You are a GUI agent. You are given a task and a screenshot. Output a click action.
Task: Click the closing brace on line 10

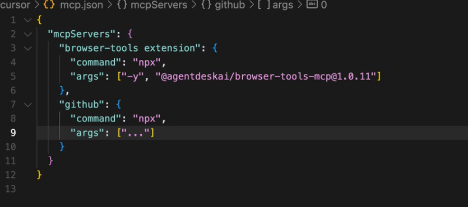click(x=62, y=147)
